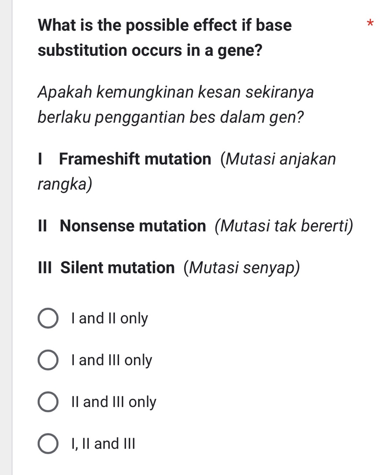Click the Malay text "Apakah kemungkinan kesan sekiranya"
This screenshot has height=475, width=388.
coord(175,92)
